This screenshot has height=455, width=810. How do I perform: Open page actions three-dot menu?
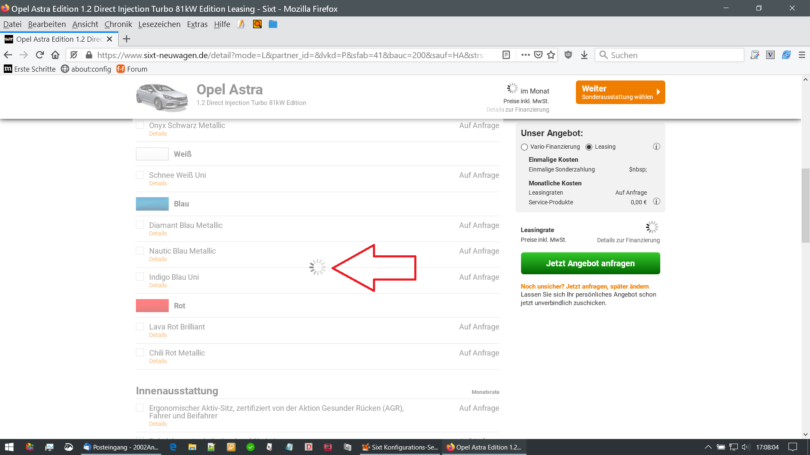(x=525, y=55)
